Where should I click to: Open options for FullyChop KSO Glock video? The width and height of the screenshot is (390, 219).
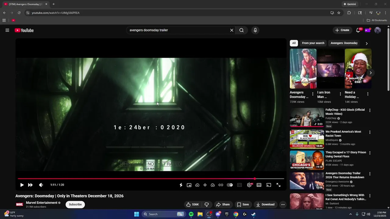click(370, 110)
